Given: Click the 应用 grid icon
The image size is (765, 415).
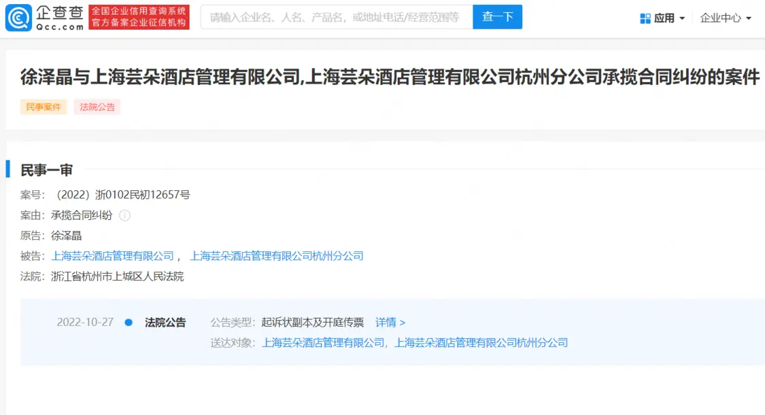Looking at the screenshot, I should point(645,18).
